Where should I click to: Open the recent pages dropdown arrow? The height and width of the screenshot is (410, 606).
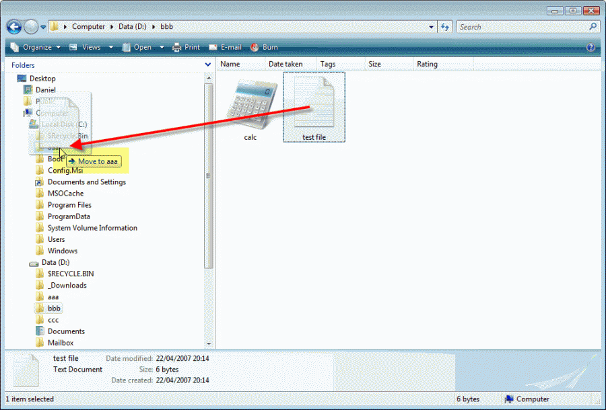point(43,27)
